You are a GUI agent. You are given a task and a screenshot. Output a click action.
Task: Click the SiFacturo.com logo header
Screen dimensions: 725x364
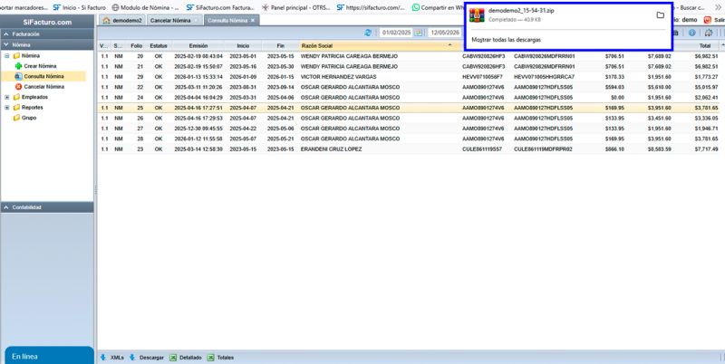coord(47,22)
